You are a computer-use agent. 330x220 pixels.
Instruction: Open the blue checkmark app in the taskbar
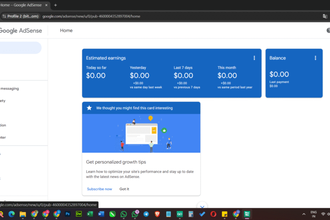pos(202,214)
